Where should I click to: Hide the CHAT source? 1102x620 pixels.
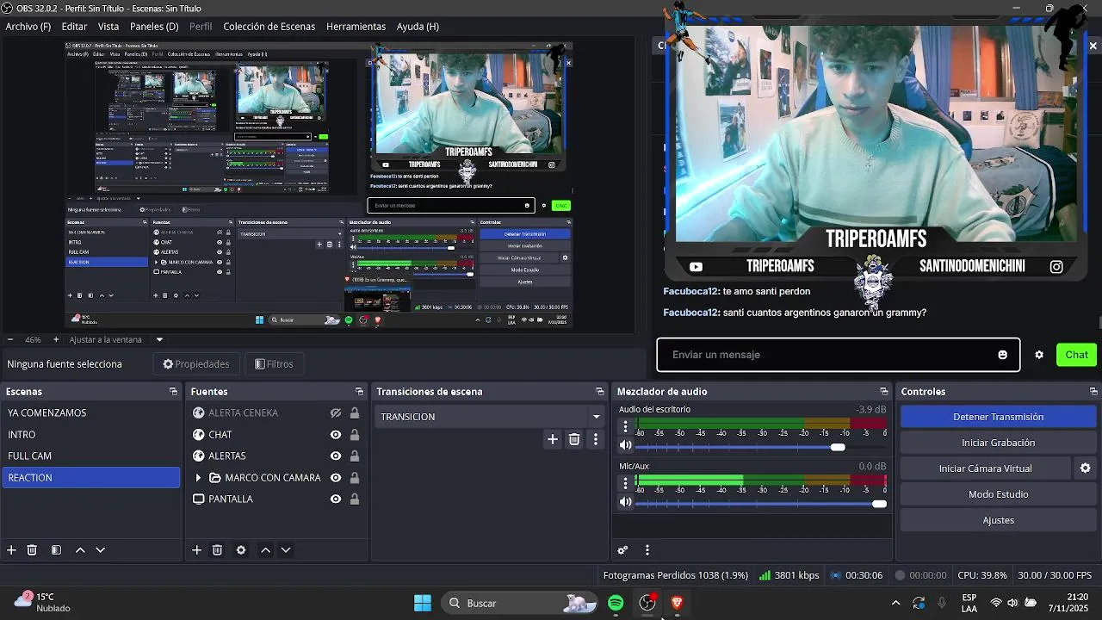click(x=336, y=435)
